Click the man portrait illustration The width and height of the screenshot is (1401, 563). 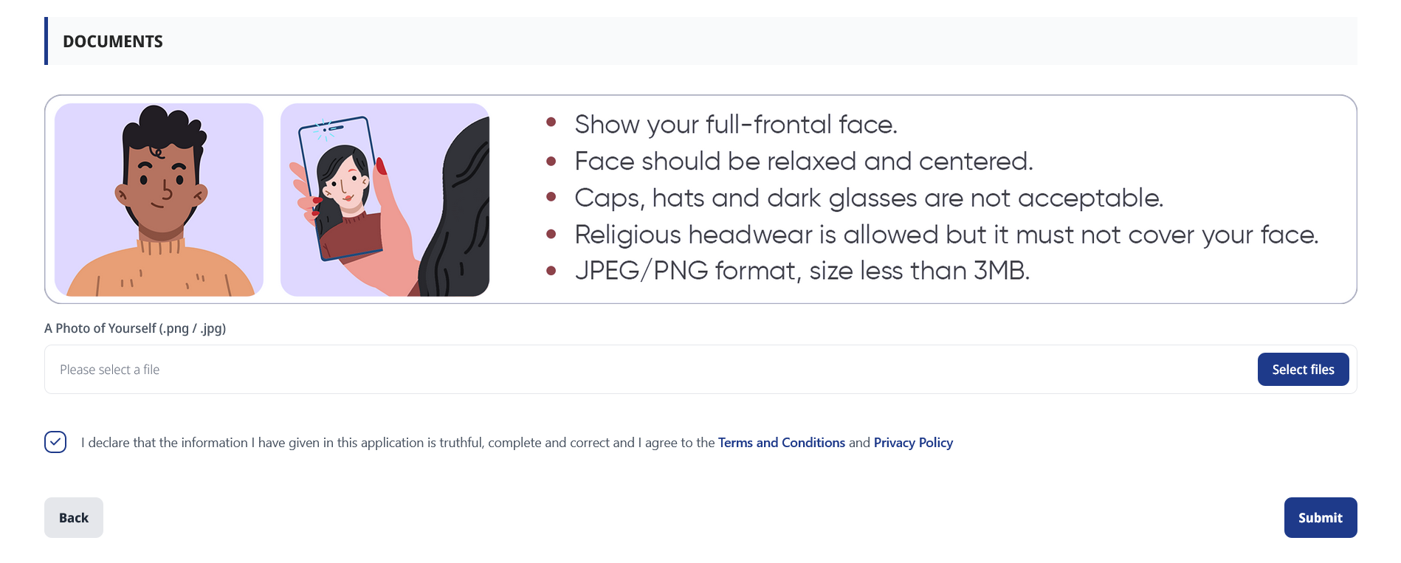(x=159, y=199)
